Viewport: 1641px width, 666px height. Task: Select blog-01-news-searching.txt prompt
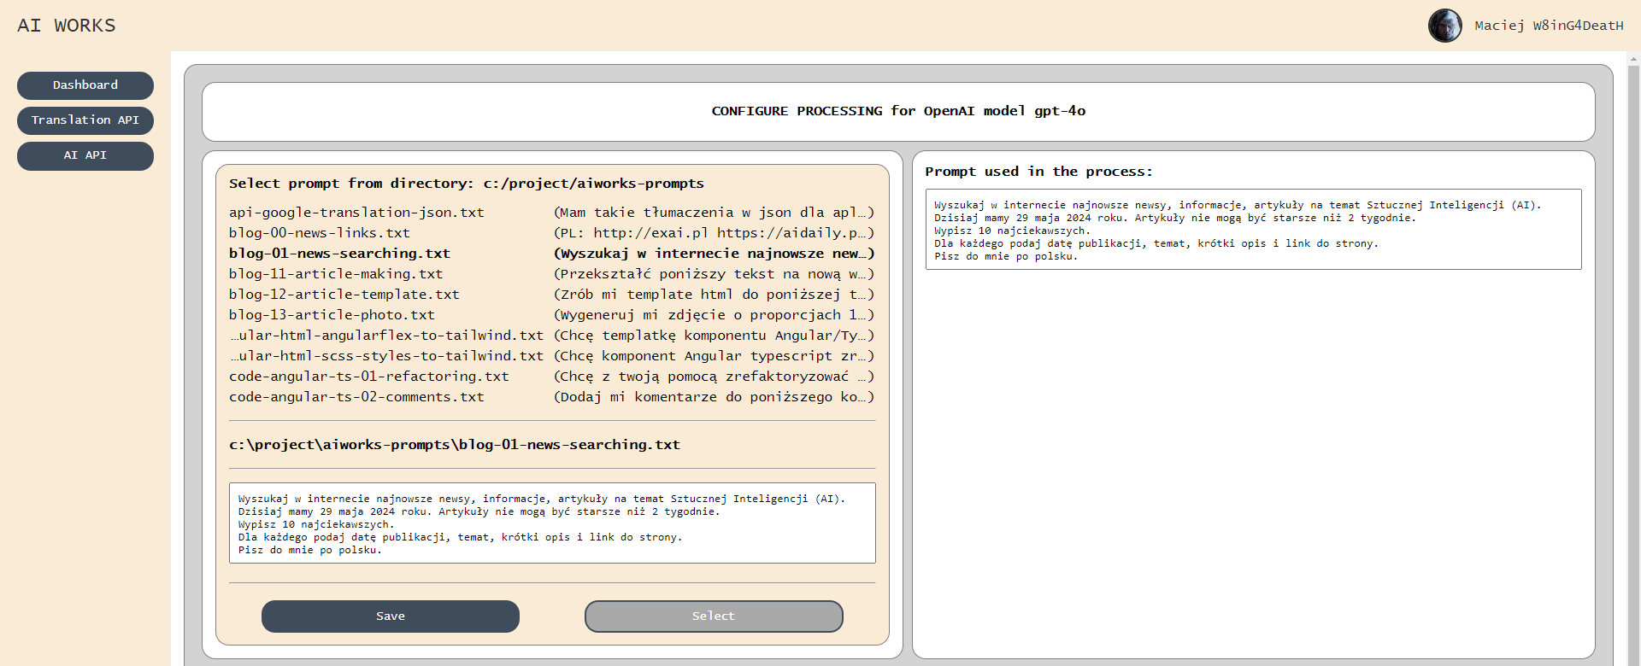(339, 254)
